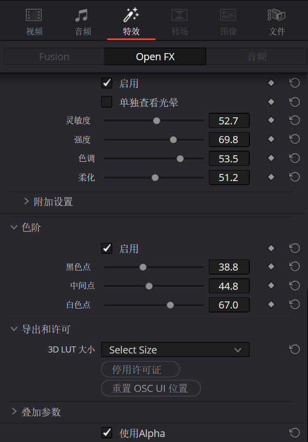Add keyframe for 色调 parameter

pos(271,158)
